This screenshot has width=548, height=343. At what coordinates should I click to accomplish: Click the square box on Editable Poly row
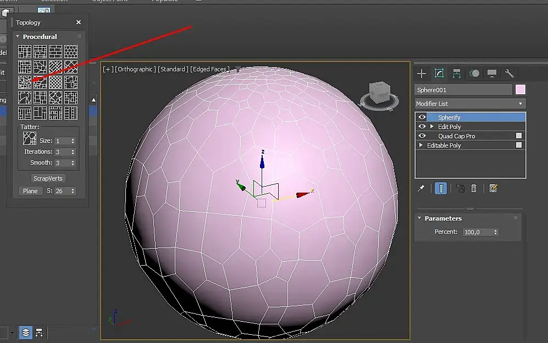click(519, 145)
